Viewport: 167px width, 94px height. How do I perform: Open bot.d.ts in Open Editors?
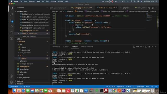(25, 20)
